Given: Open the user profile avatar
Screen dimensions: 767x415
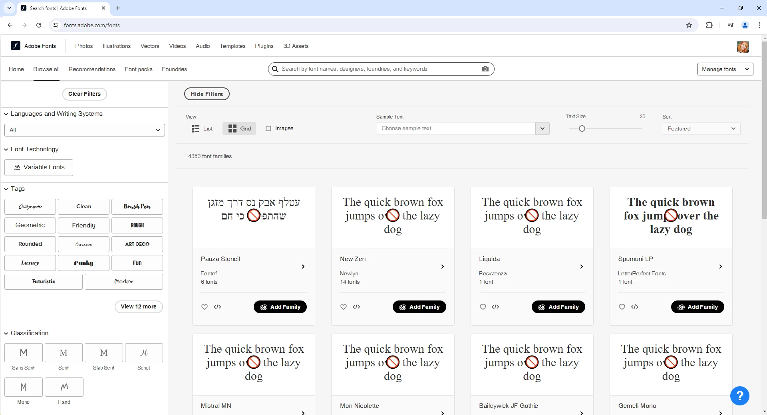Looking at the screenshot, I should click(743, 47).
